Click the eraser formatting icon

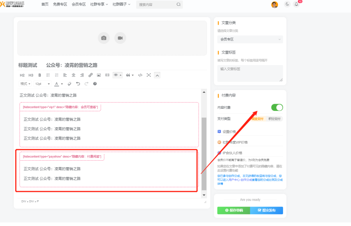[69, 84]
